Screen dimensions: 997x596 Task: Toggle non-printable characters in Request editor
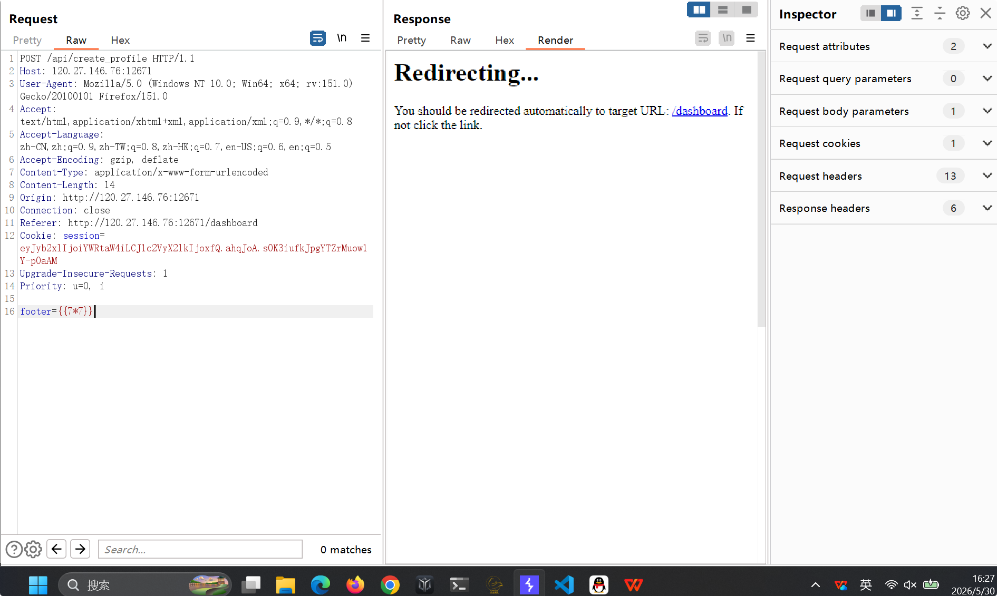coord(342,38)
